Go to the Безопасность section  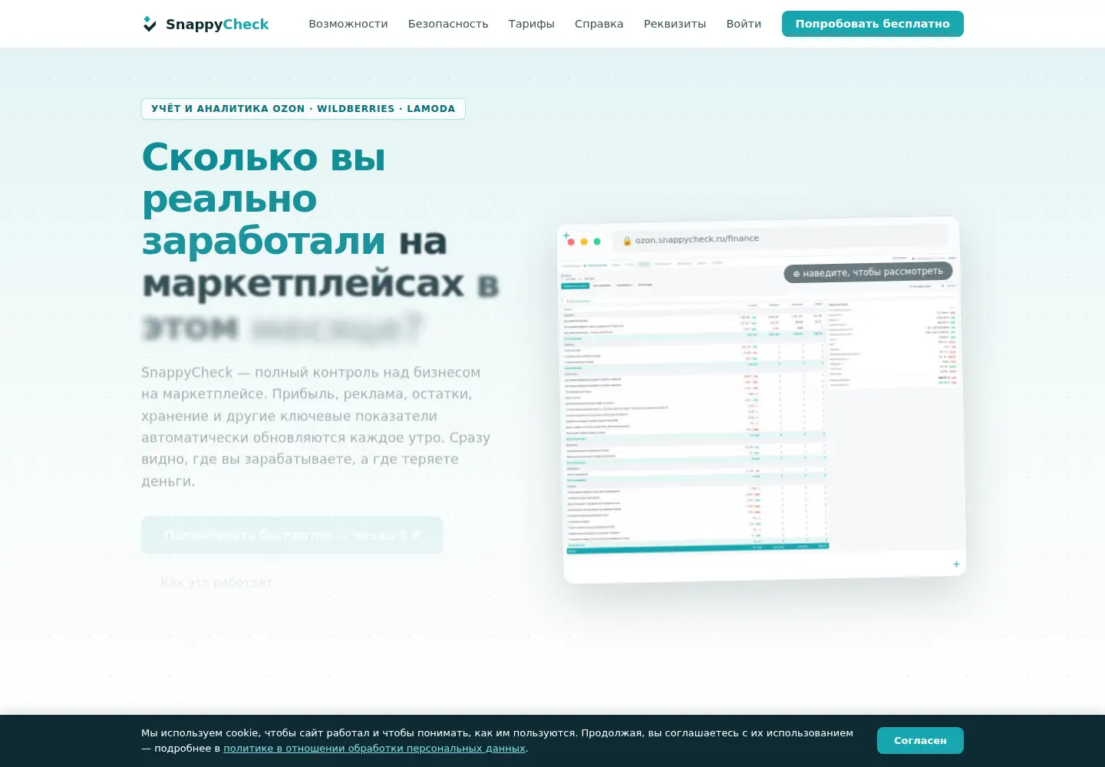pyautogui.click(x=448, y=24)
